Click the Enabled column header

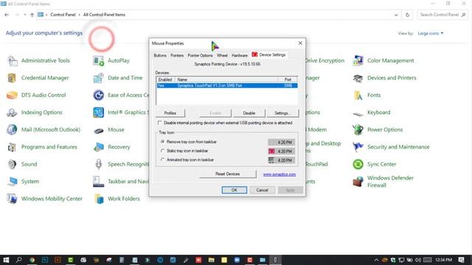(165, 79)
